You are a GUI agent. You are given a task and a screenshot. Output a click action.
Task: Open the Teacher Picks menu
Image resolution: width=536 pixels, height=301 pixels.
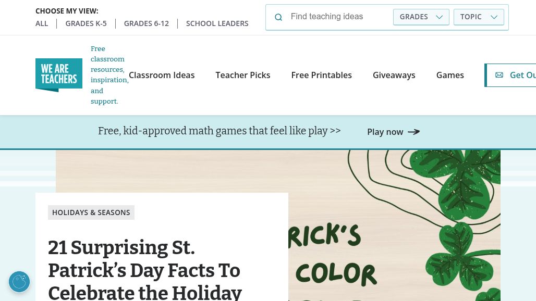point(243,75)
